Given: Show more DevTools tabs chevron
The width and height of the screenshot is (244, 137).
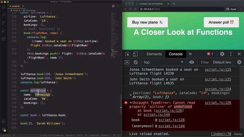Looking at the screenshot, I should pyautogui.click(x=190, y=54).
